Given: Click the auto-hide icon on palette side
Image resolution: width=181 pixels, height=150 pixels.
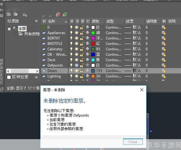Looking at the screenshot, I should pyautogui.click(x=2, y=10).
